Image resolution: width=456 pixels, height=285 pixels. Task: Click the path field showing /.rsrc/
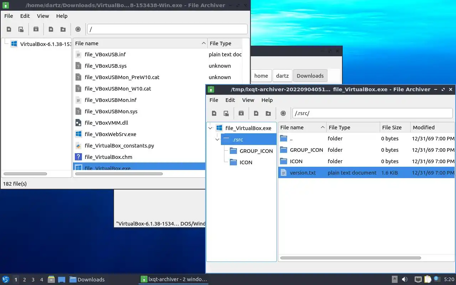pyautogui.click(x=372, y=113)
